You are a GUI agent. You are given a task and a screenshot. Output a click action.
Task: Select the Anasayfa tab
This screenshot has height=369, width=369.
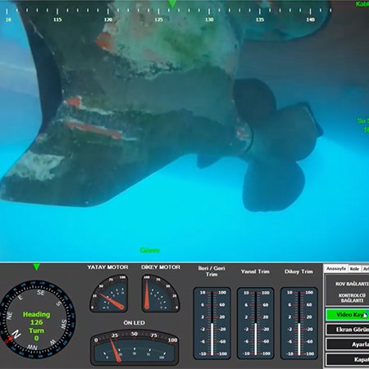336,269
